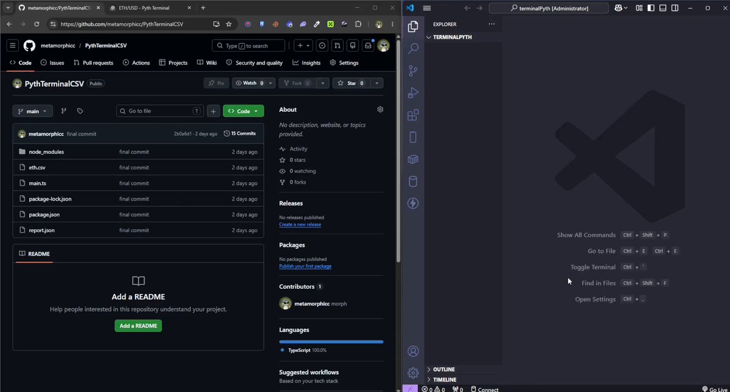
Task: Open GitHub create new plus dropdown
Action: pos(303,46)
